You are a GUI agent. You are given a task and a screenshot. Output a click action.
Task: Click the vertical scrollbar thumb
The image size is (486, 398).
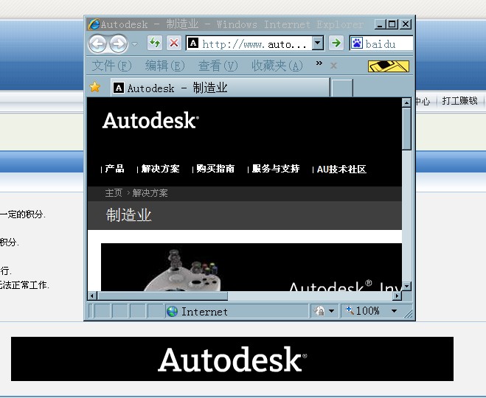(406, 129)
